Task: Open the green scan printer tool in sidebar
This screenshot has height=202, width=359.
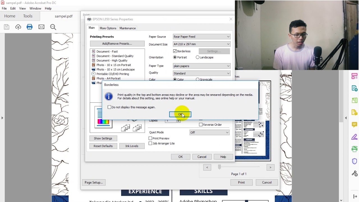Action: coord(354,149)
